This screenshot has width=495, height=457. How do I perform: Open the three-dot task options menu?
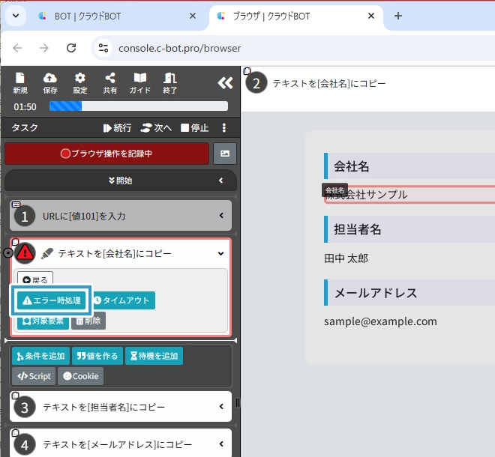click(223, 128)
